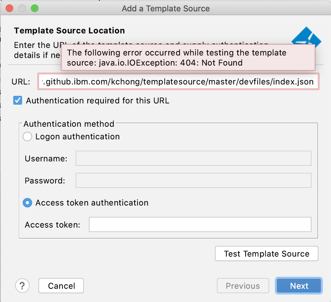331x302 pixels.
Task: Focus the Username text field
Action: pyautogui.click(x=193, y=158)
